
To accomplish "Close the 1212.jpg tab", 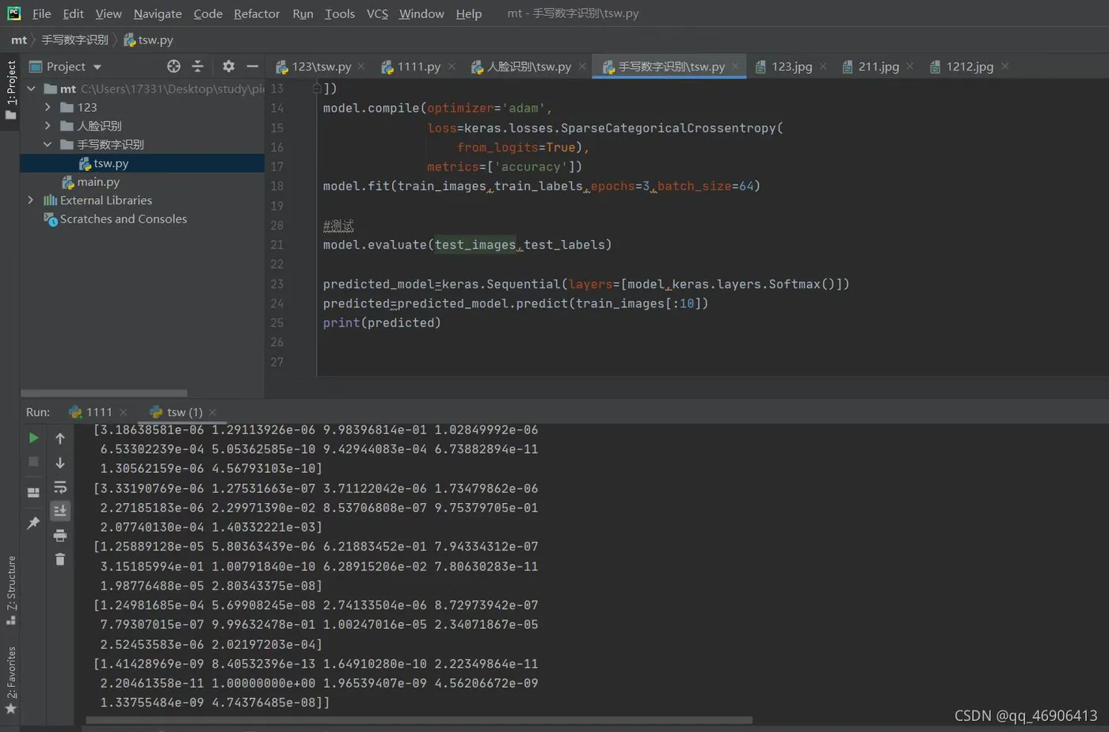I will tap(1004, 67).
